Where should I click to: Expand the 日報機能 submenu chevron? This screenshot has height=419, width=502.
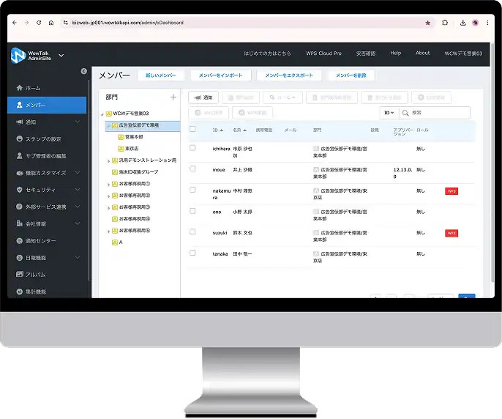[x=78, y=257]
